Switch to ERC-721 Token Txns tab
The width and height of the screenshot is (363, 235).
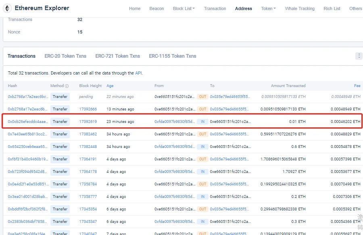point(117,56)
